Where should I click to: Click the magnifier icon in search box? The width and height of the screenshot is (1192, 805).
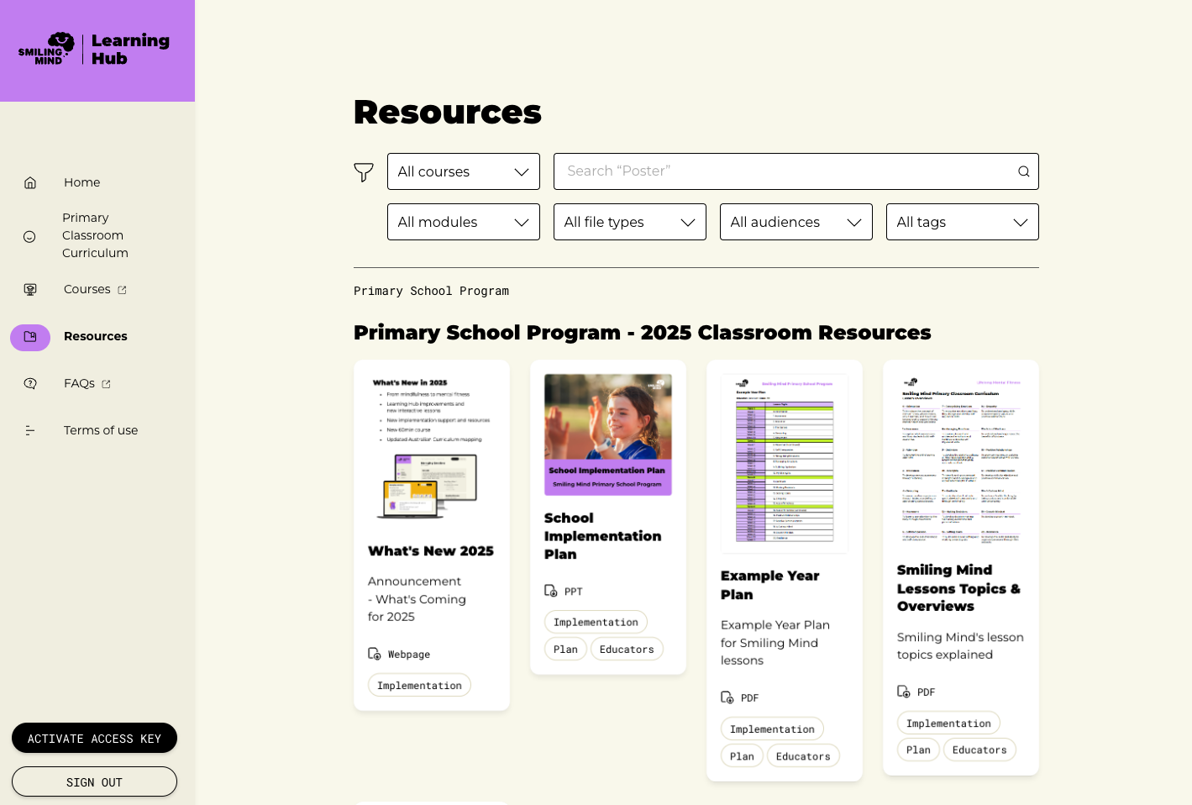coord(1023,171)
